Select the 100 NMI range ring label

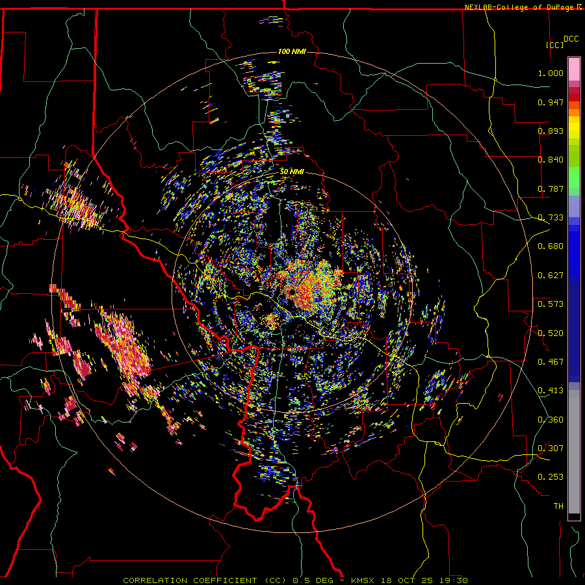pos(292,51)
